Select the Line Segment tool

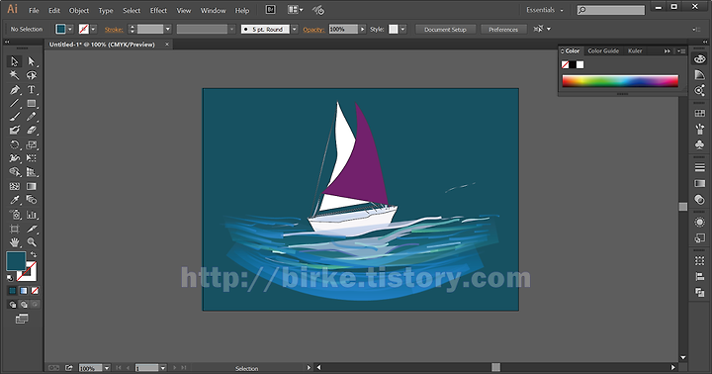click(x=15, y=104)
